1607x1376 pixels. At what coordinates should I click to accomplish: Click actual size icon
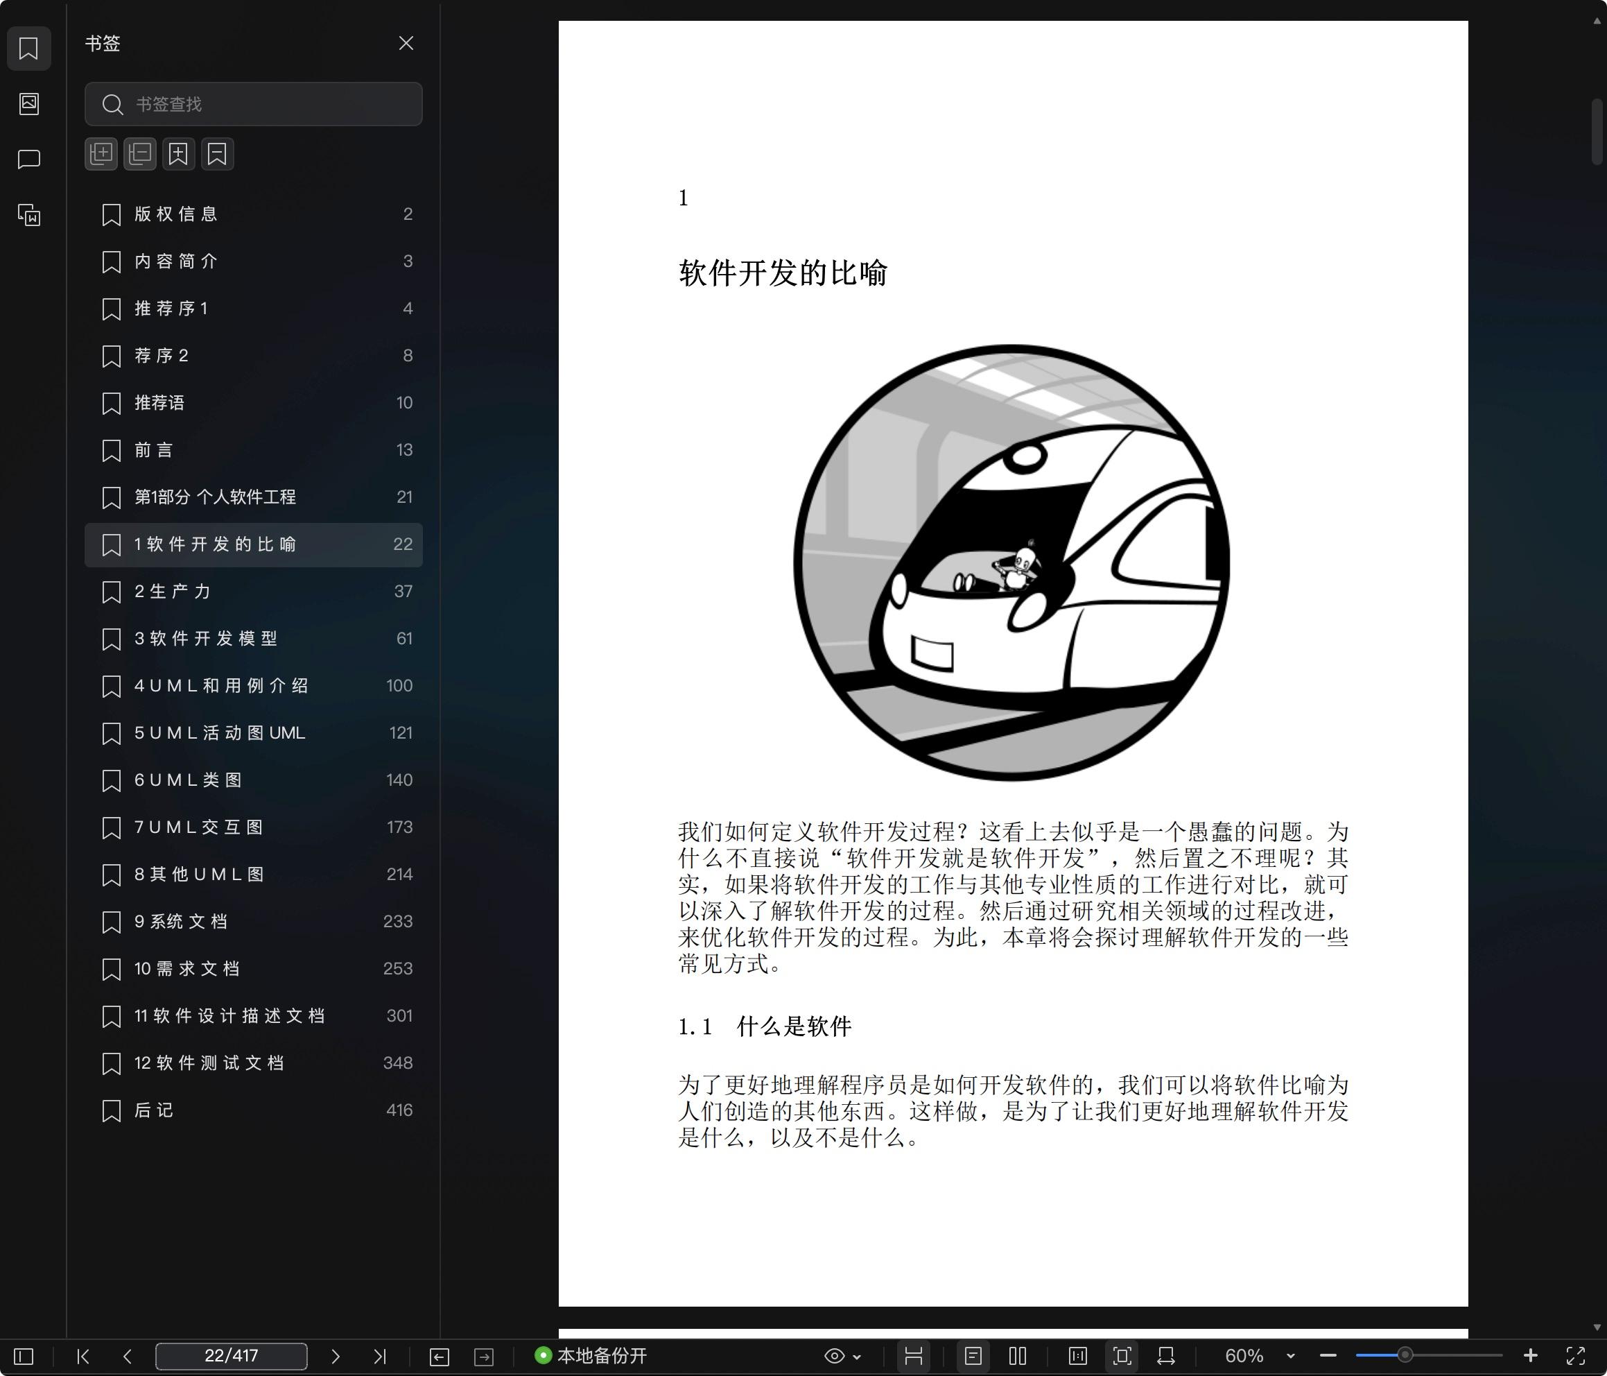tap(1077, 1356)
